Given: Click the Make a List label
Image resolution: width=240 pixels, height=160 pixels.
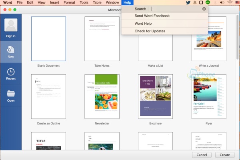Looking at the screenshot, I should click(x=155, y=66).
